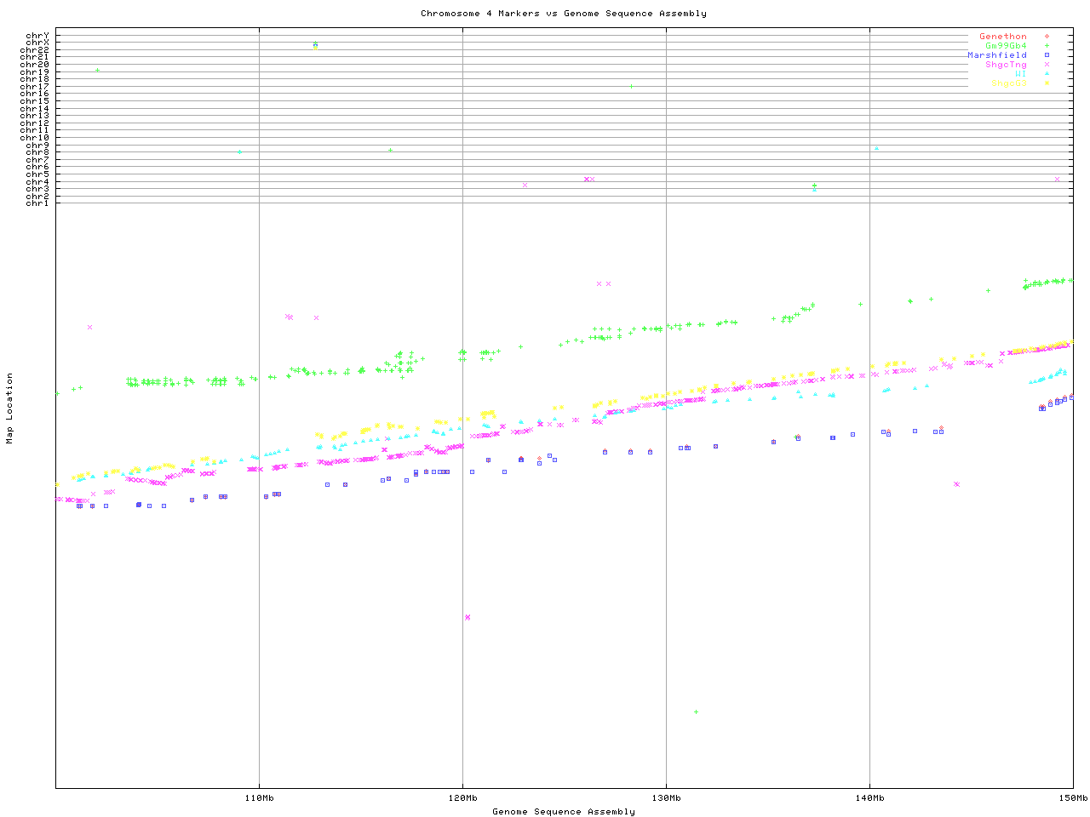The height and width of the screenshot is (817, 1090).
Task: Select the Genethon legend label
Action: tap(1002, 37)
